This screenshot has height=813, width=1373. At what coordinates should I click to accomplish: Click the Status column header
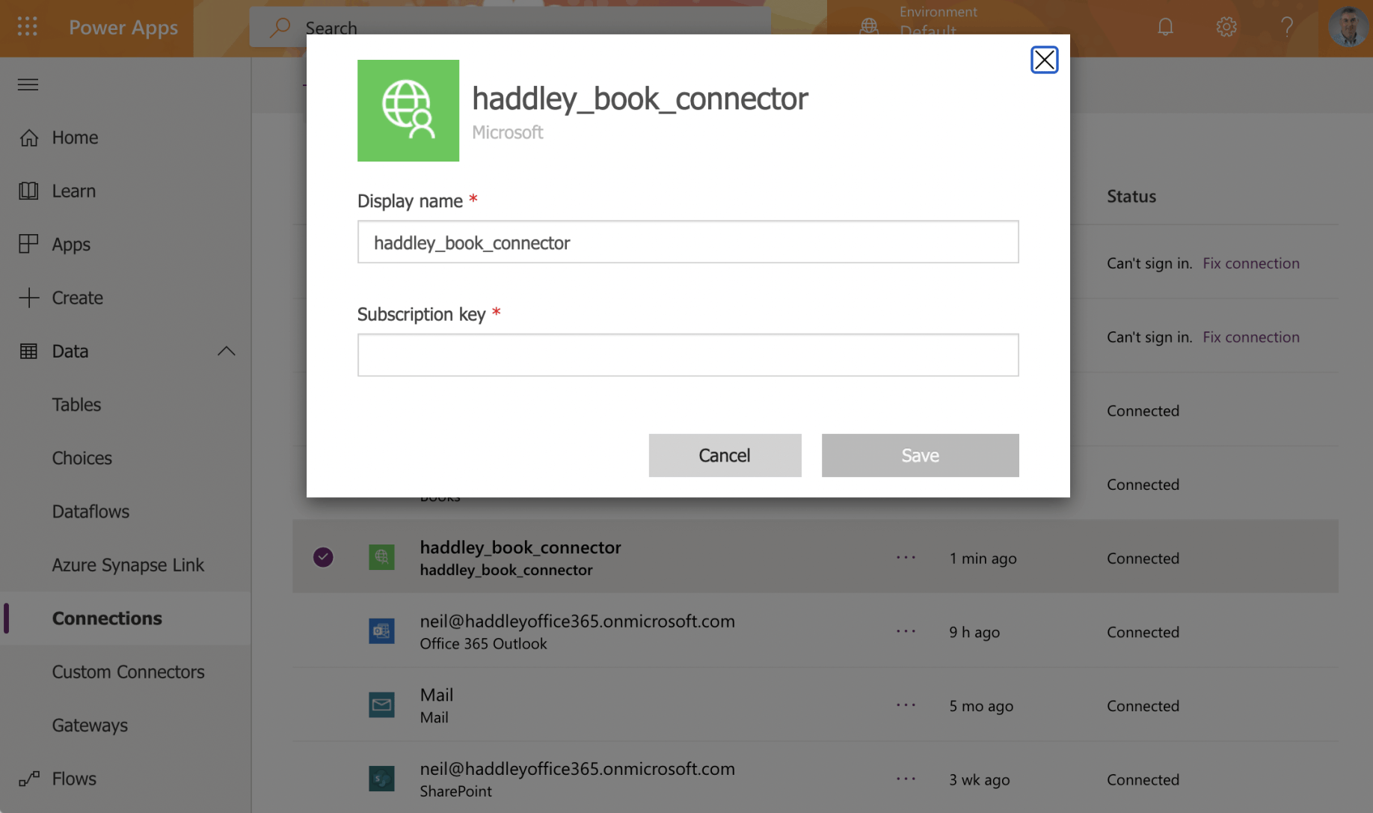point(1131,197)
